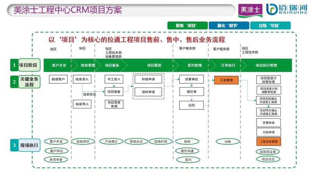
Task: Click the 签约管理 stage in green bar
Action: point(192,65)
